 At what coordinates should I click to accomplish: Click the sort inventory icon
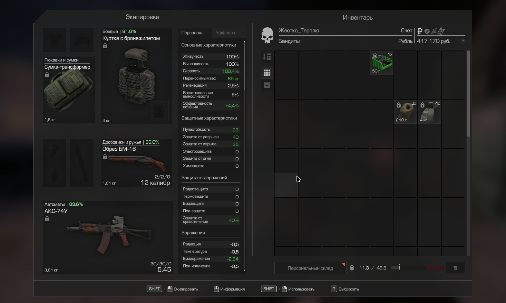[x=267, y=57]
